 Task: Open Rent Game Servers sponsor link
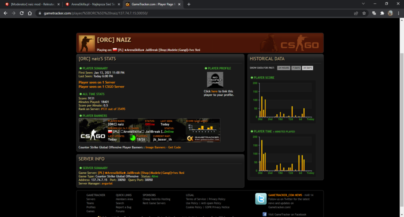[x=154, y=203]
